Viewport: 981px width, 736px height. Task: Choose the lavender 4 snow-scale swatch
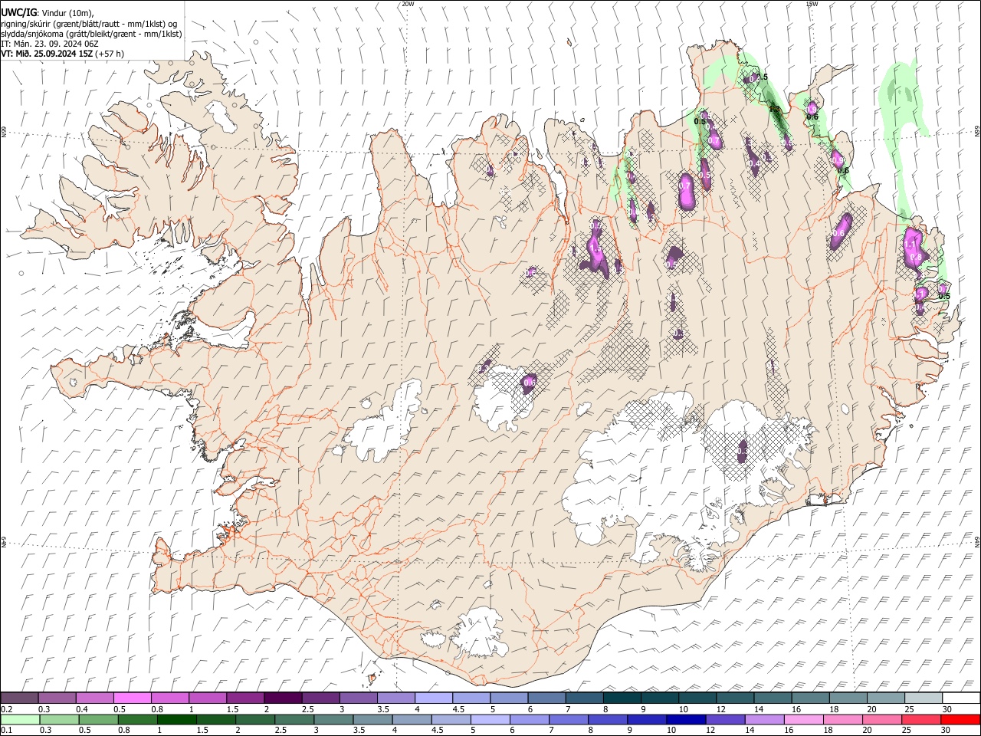pyautogui.click(x=433, y=698)
